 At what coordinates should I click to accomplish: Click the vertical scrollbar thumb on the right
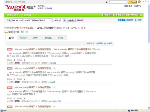click(149, 24)
